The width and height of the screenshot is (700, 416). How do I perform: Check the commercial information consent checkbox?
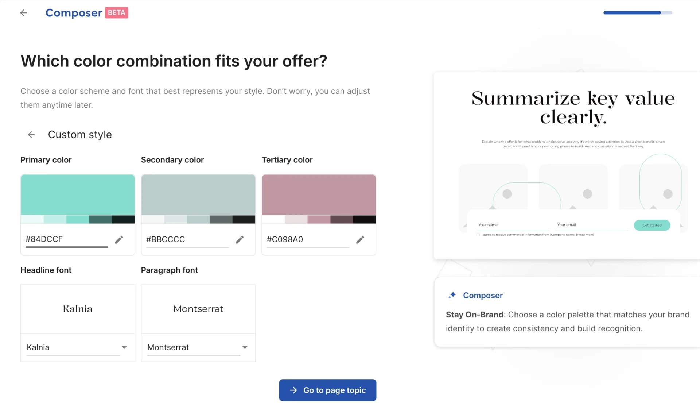[x=478, y=235]
